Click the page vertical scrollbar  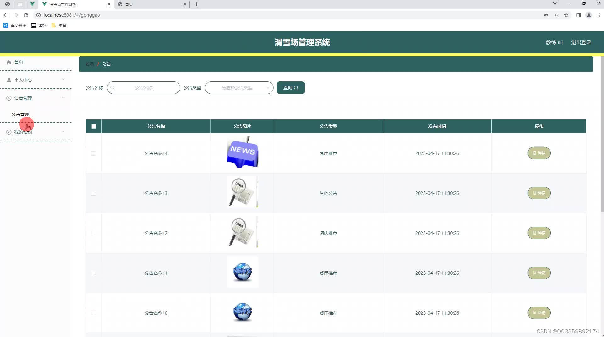pos(602,134)
